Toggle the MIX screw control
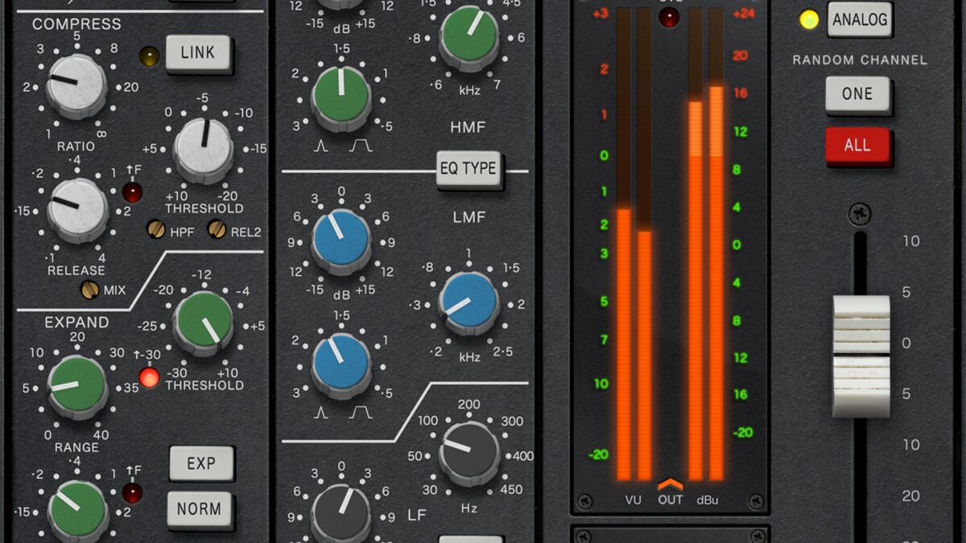Image resolution: width=966 pixels, height=543 pixels. pyautogui.click(x=90, y=290)
